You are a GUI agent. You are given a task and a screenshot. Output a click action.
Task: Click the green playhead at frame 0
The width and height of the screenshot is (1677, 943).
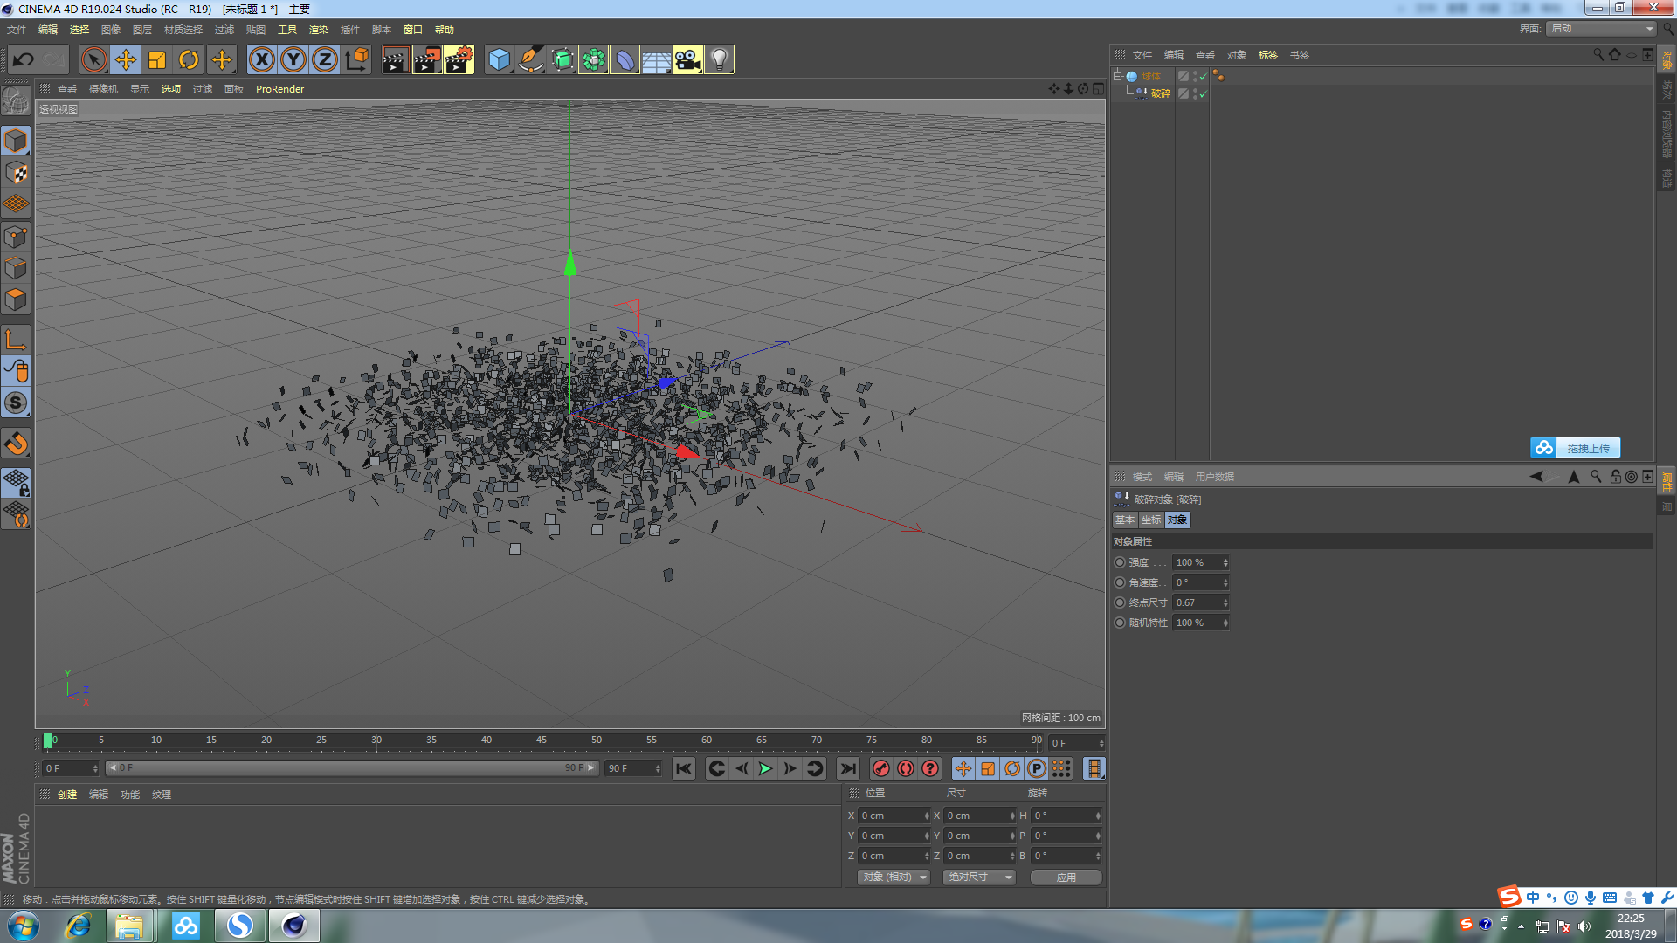(47, 740)
